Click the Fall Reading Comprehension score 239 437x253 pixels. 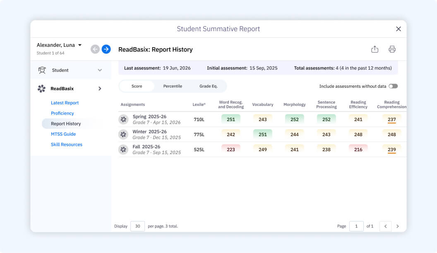(x=391, y=149)
